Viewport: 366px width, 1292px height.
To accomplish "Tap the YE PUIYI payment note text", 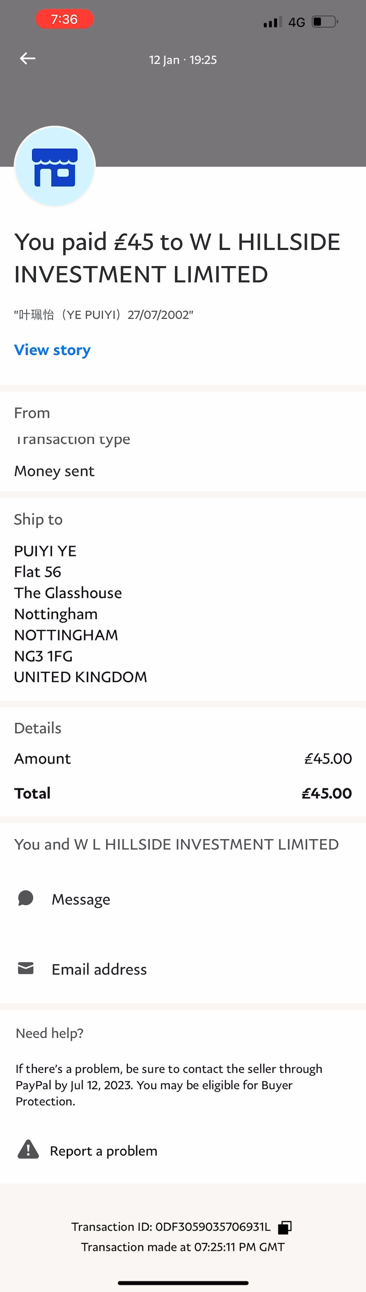I will 103,315.
